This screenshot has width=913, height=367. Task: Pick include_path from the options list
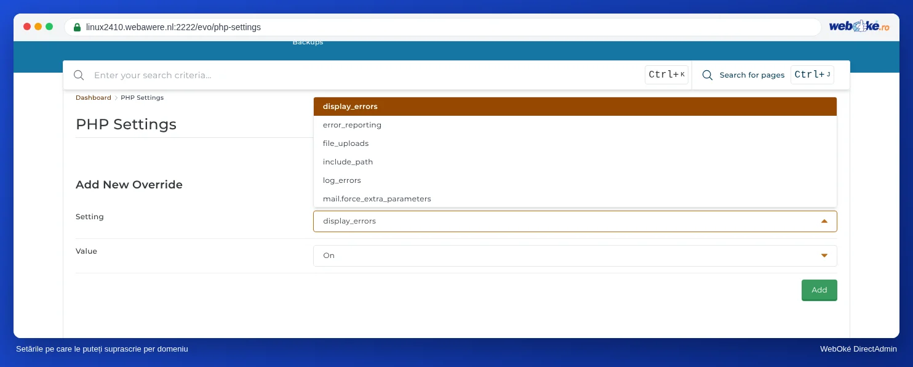[x=575, y=162]
